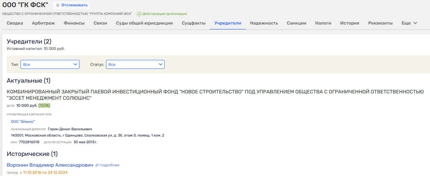Expand the Еще menu chevron

(x=415, y=23)
